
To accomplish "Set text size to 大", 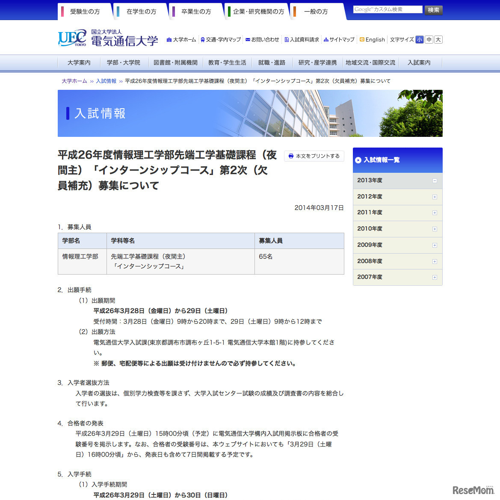I will point(438,39).
